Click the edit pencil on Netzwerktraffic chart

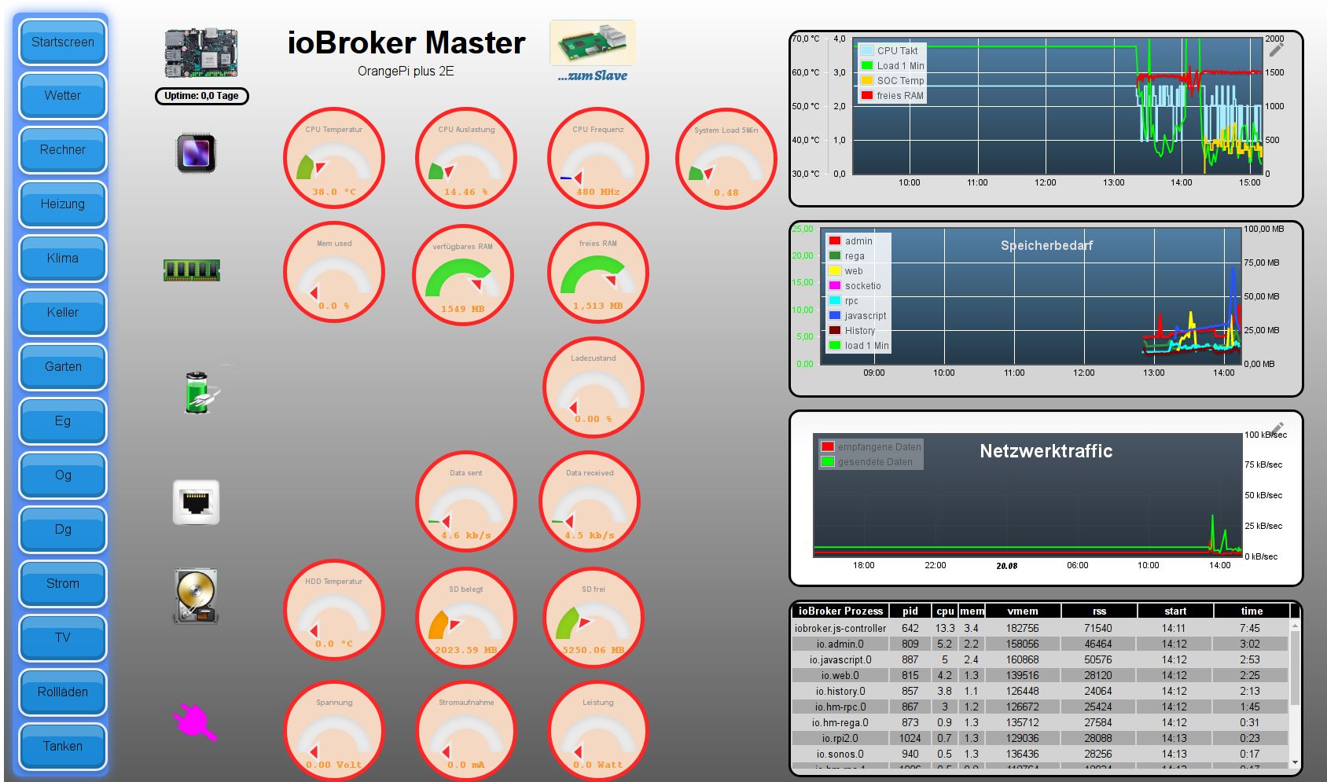(x=1277, y=429)
